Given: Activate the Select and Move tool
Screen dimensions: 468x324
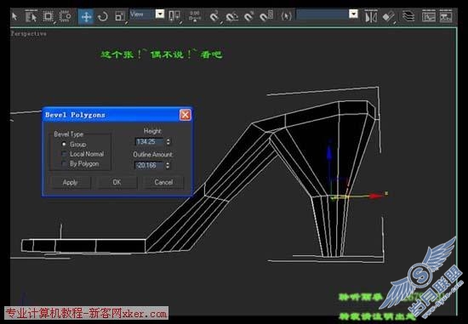Looking at the screenshot, I should [x=86, y=16].
